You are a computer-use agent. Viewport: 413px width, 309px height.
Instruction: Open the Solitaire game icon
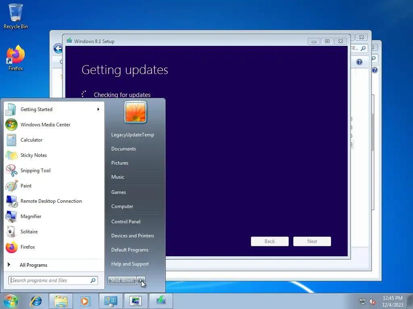pos(11,232)
